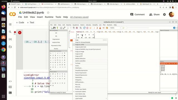Choose 'To Float' in the context menu
Viewport: 178px width, 100px height.
[90, 63]
